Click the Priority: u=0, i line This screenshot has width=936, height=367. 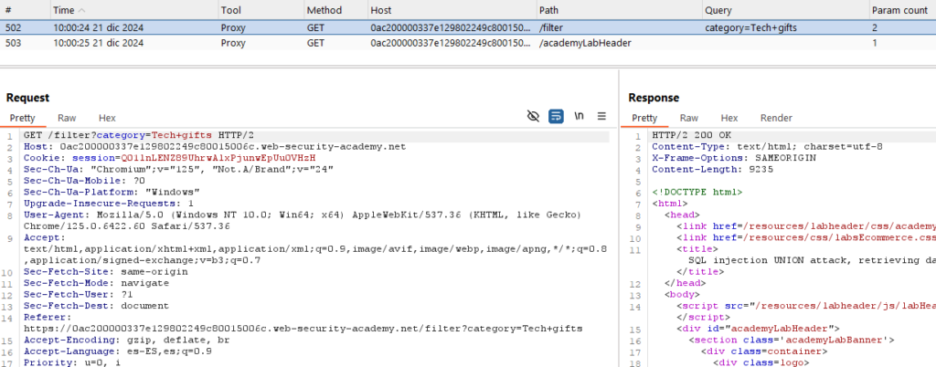pos(72,362)
